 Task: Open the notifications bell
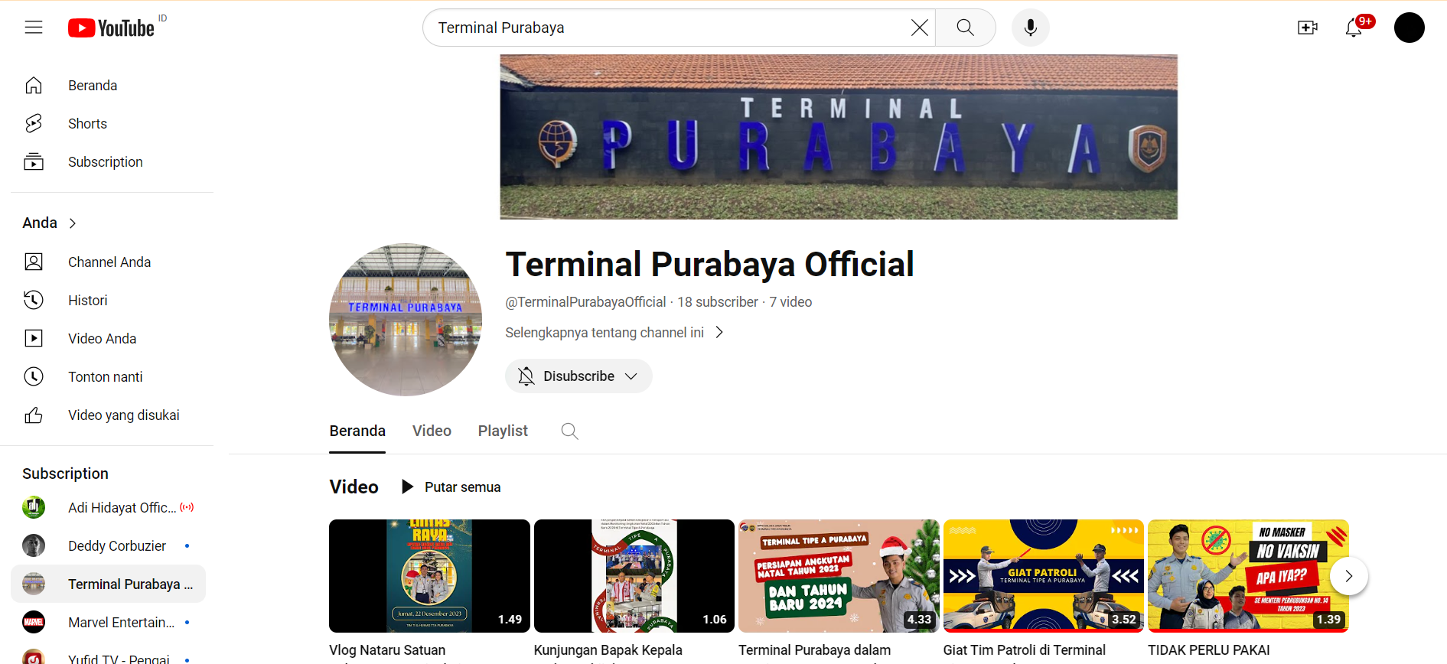pyautogui.click(x=1354, y=28)
